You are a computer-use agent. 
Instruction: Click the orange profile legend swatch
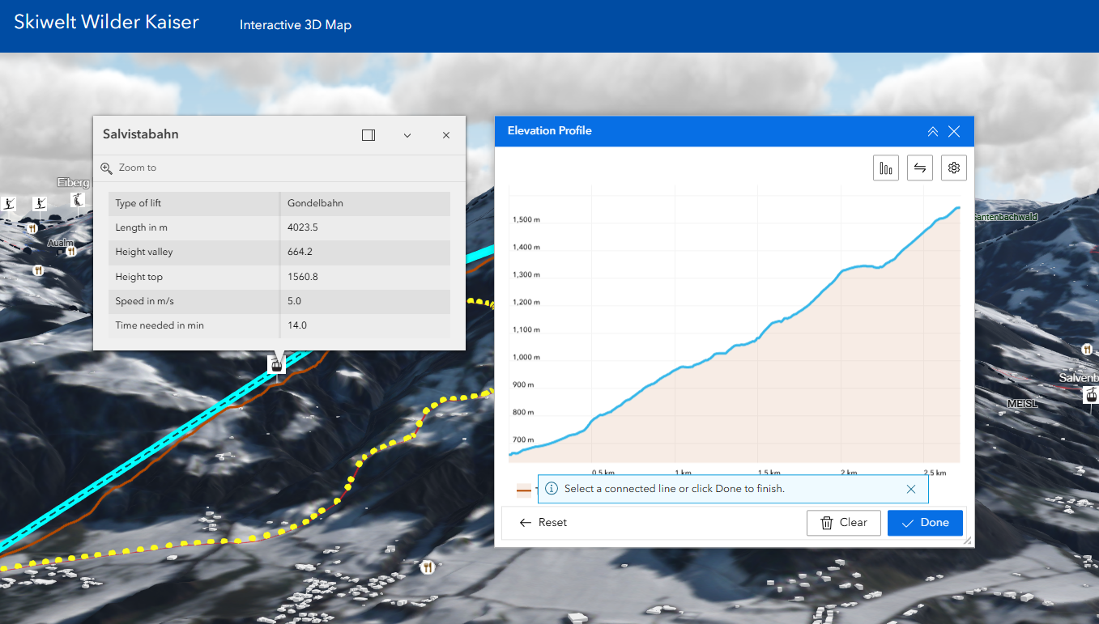tap(524, 490)
